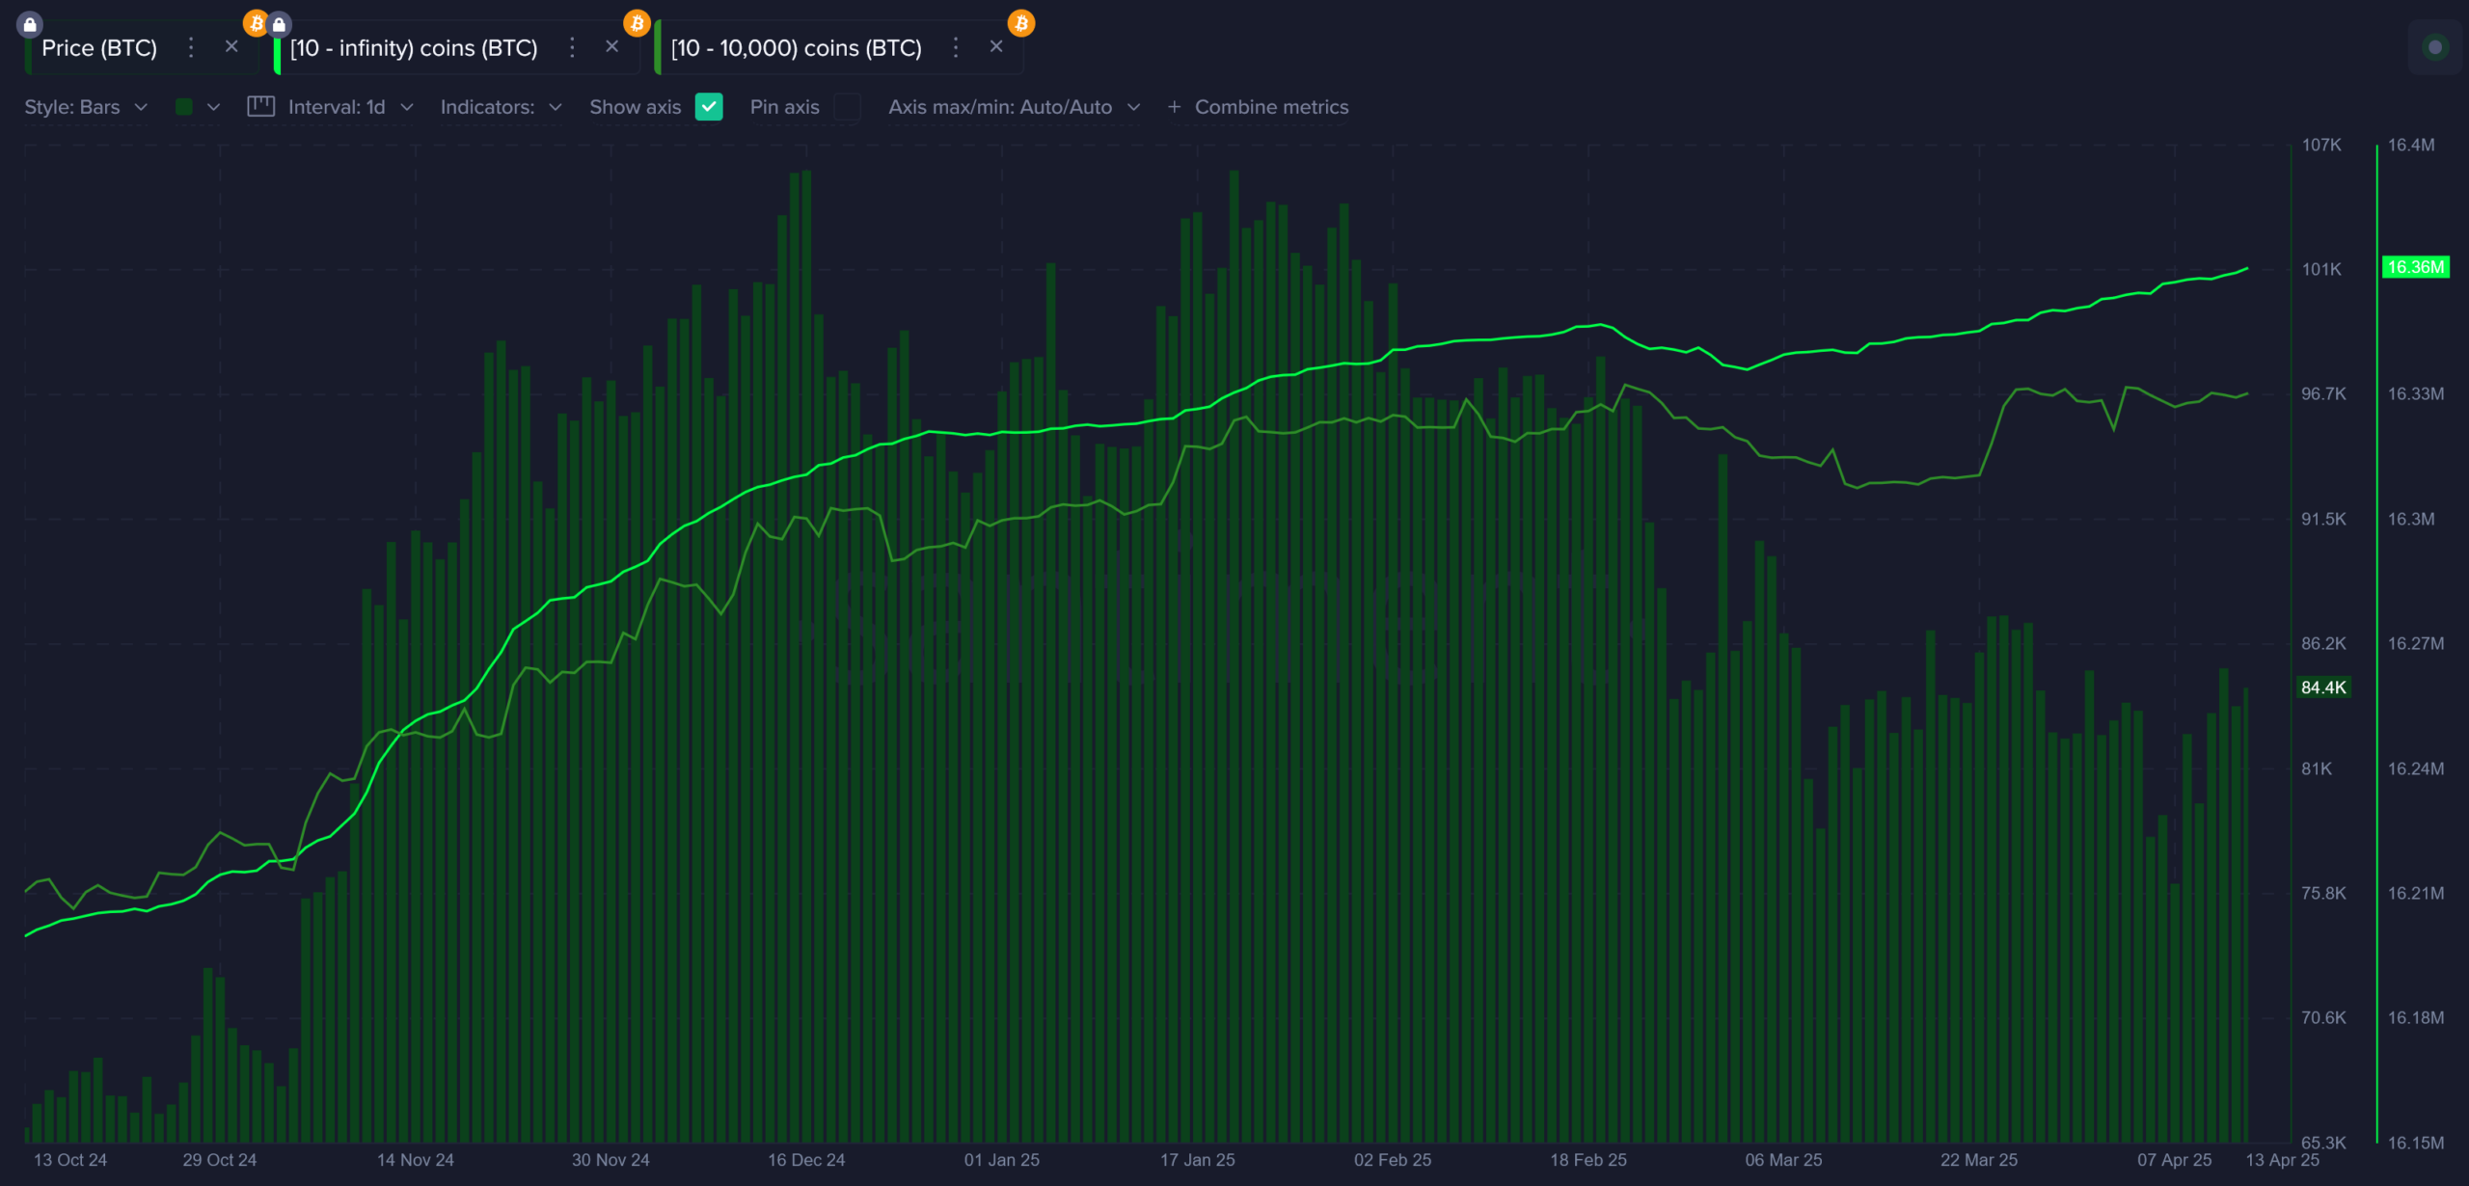
Task: Enable the Pin axis checkbox
Action: coord(847,107)
